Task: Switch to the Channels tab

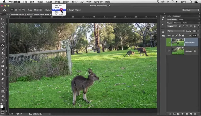Action: [x=177, y=23]
